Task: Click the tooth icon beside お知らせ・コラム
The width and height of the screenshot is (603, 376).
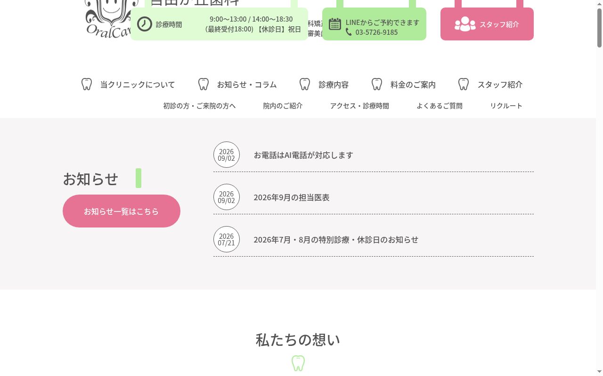Action: click(204, 84)
